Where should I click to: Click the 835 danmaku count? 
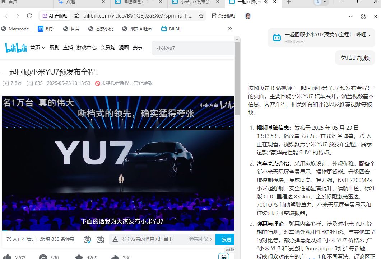coord(35,83)
